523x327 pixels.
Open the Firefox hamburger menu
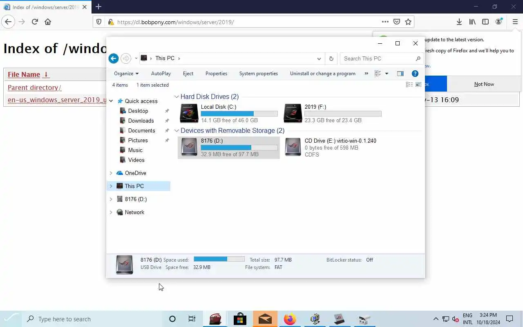[x=515, y=22]
